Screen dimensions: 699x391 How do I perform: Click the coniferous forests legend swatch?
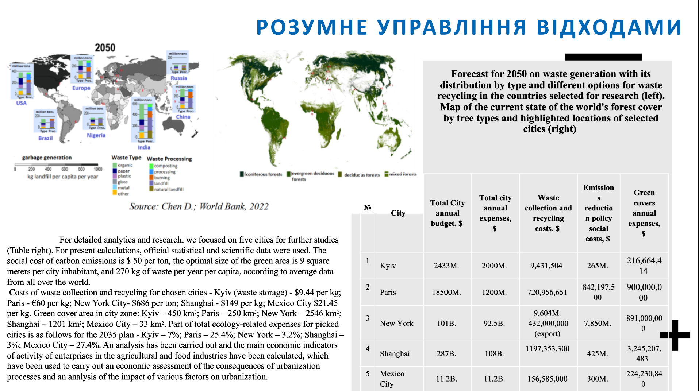[242, 174]
